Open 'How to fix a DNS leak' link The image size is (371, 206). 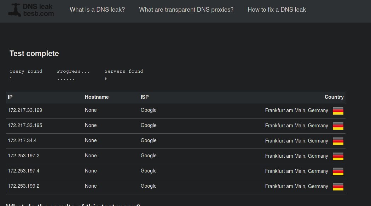[x=277, y=10]
